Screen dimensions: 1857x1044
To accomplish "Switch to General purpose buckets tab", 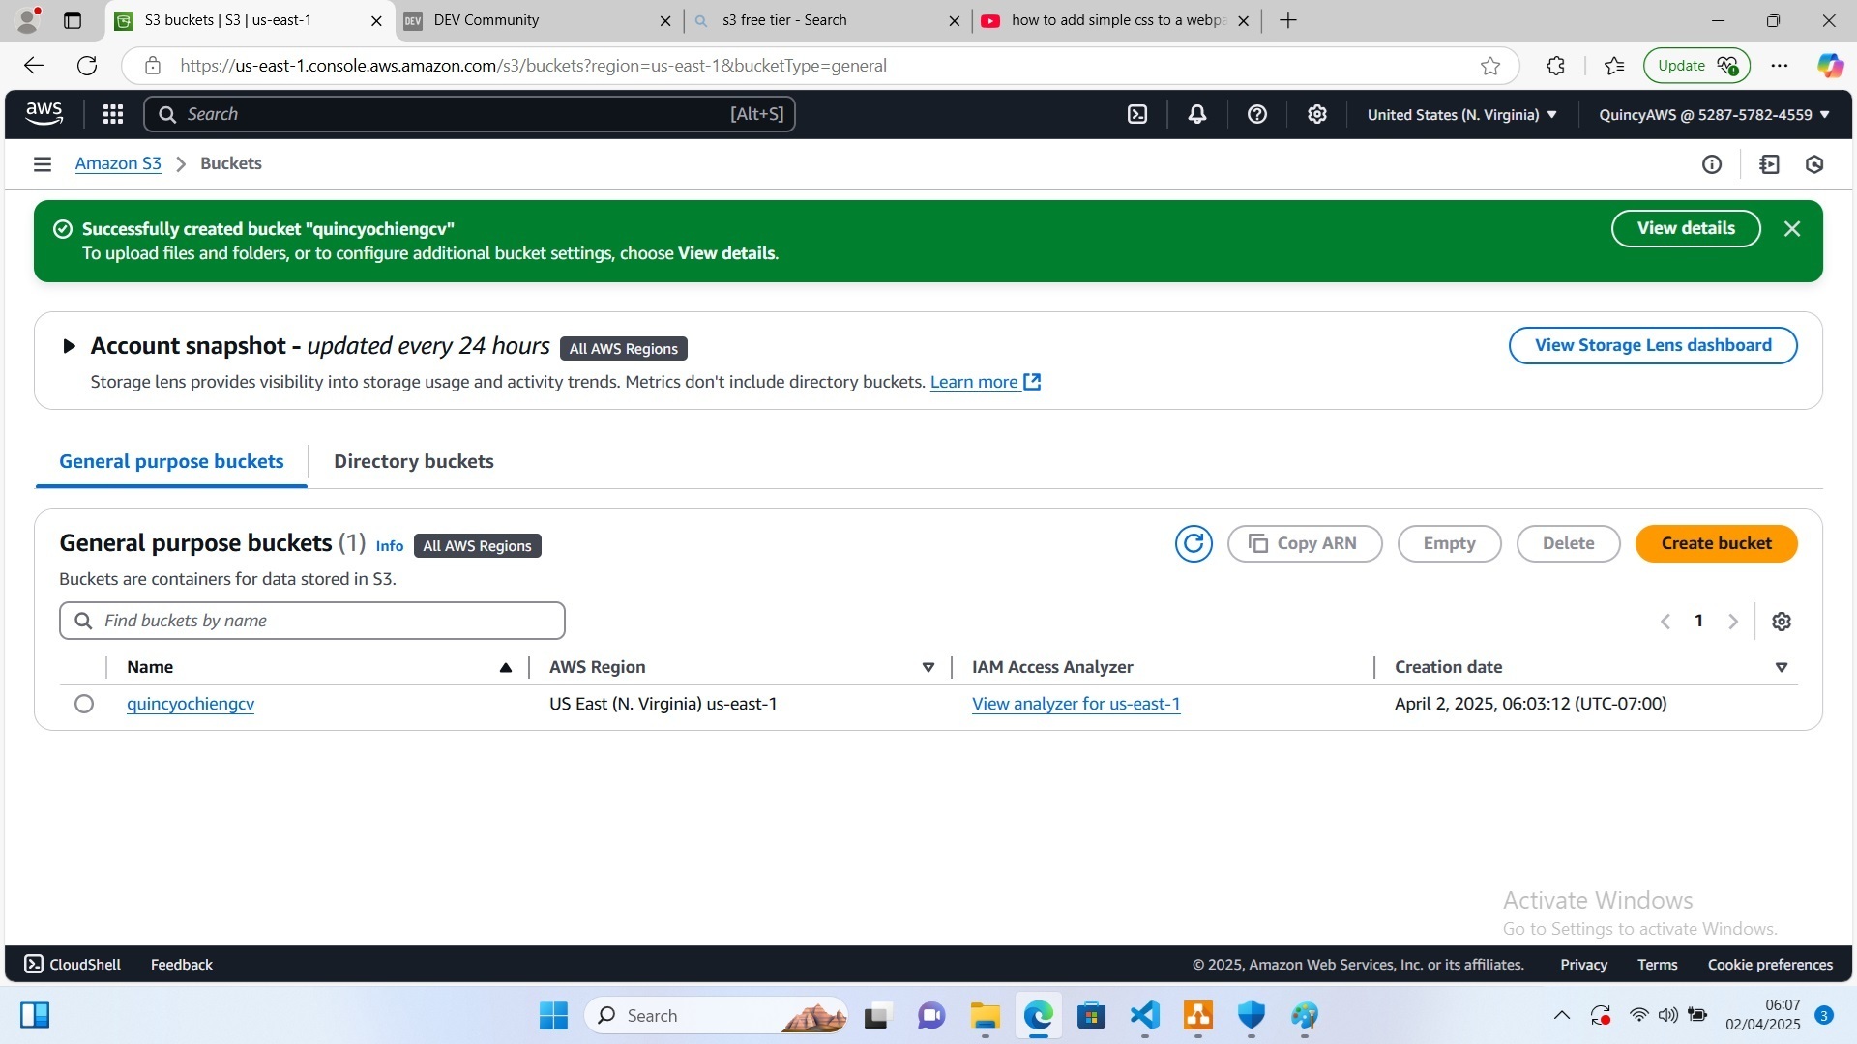I will coord(171,461).
